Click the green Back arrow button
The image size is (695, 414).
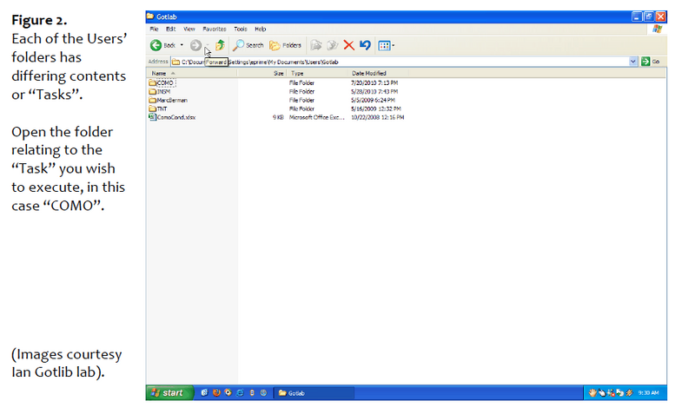(x=156, y=45)
